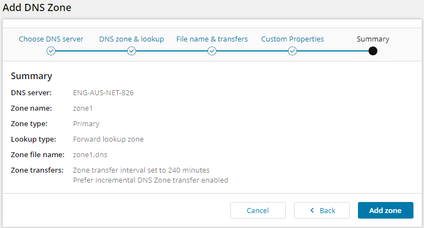Click the Forward lookup zone value
The height and width of the screenshot is (228, 424).
coord(108,139)
